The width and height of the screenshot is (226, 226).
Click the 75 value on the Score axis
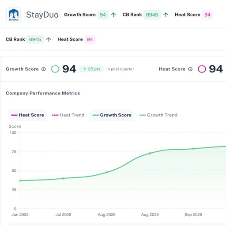click(x=14, y=152)
